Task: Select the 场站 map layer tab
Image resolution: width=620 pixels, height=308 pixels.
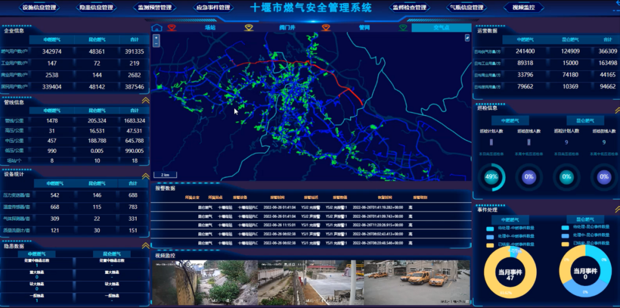Action: 210,28
